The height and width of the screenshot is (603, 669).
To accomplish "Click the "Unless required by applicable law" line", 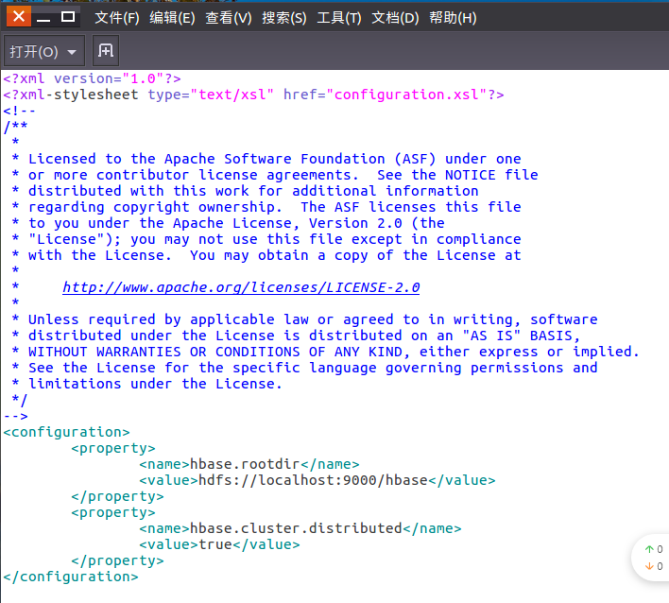I will point(304,319).
